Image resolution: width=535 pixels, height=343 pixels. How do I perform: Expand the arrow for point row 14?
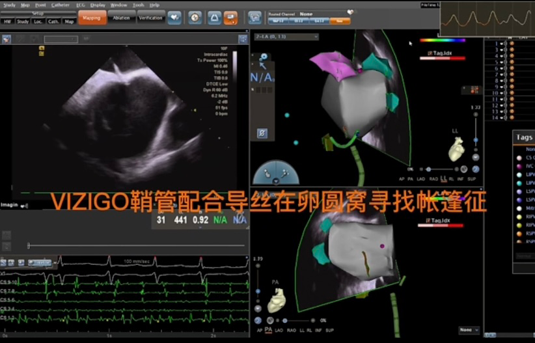click(x=503, y=118)
